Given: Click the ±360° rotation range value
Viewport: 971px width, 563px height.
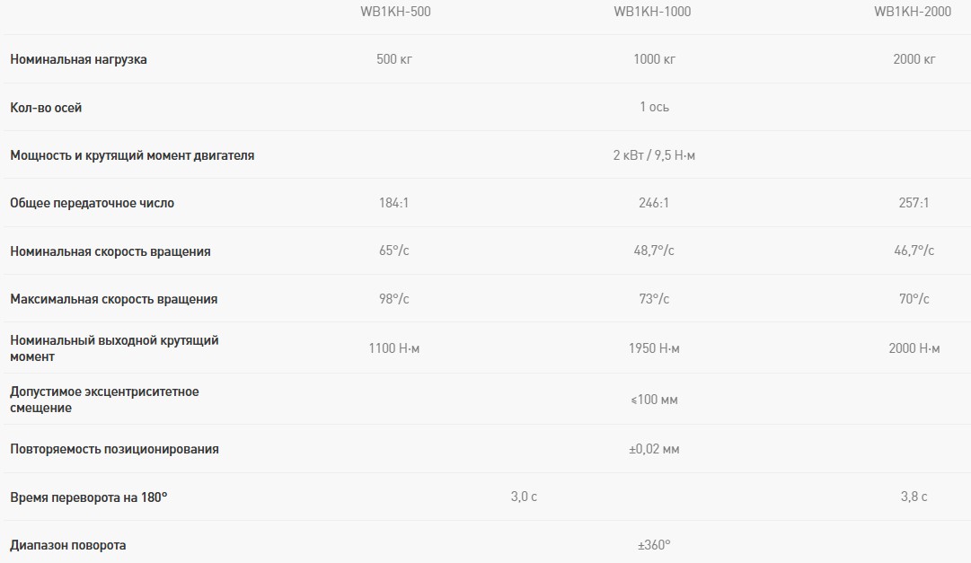Looking at the screenshot, I should pos(654,545).
